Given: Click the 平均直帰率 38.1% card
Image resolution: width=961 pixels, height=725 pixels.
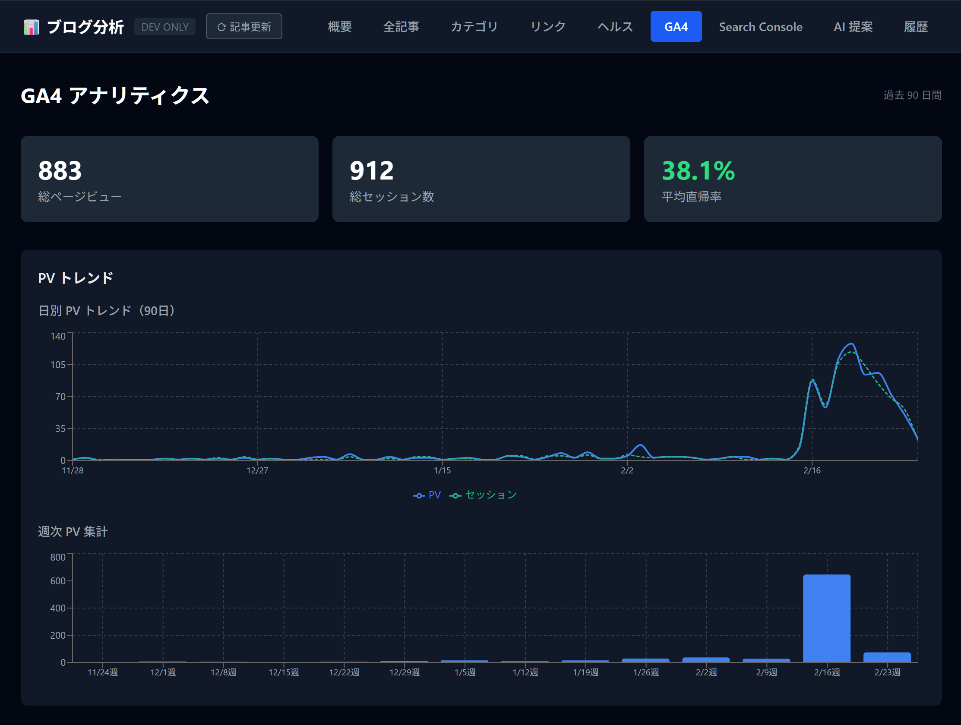Looking at the screenshot, I should (x=793, y=179).
